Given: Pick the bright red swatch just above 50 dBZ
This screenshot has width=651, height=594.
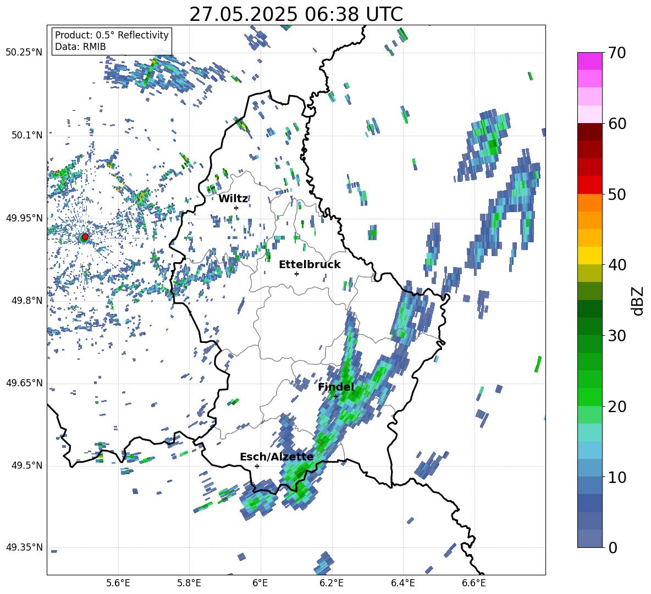Looking at the screenshot, I should pyautogui.click(x=590, y=185).
